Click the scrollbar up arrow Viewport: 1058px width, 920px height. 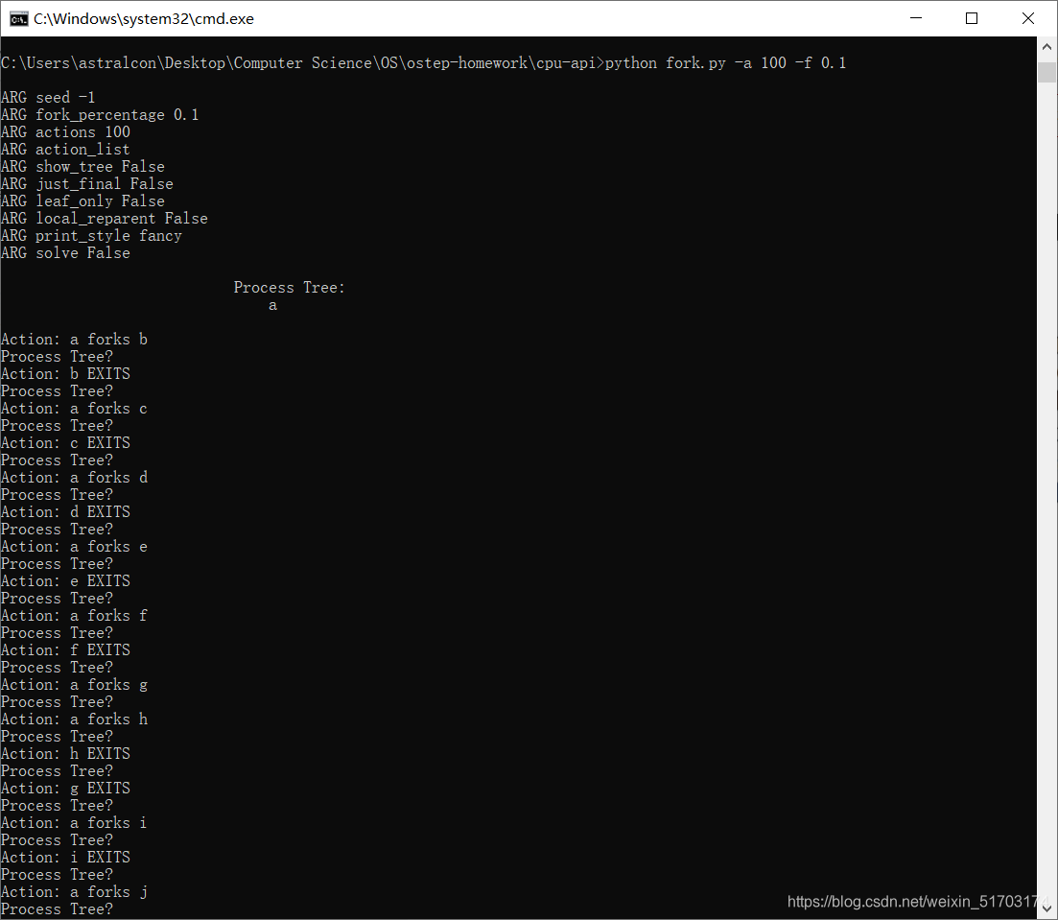tap(1046, 47)
